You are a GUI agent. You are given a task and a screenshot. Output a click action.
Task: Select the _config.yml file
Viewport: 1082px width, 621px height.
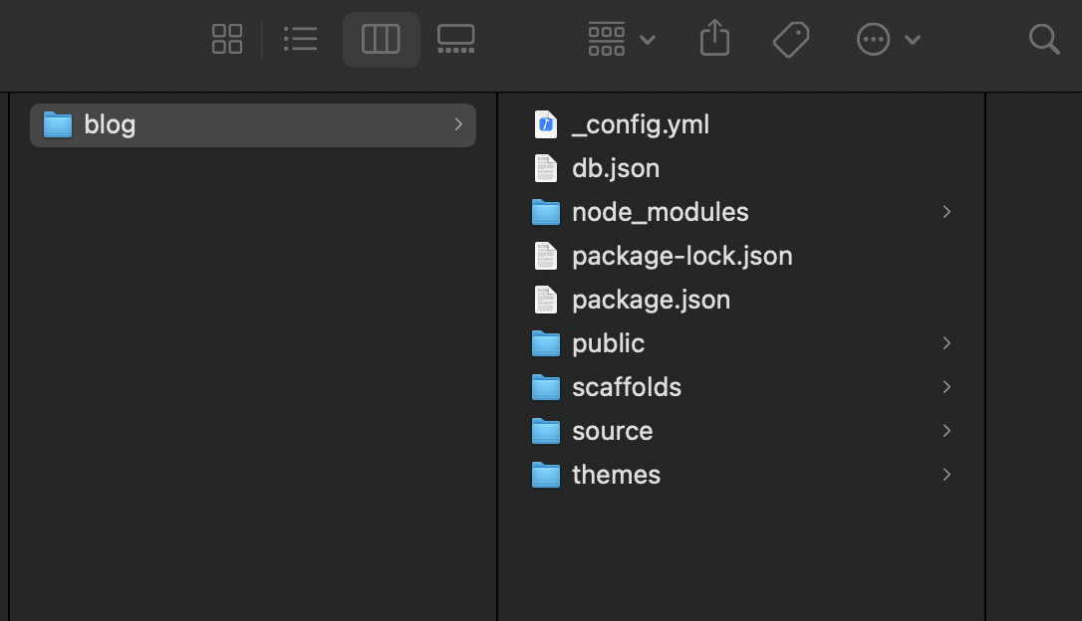640,124
